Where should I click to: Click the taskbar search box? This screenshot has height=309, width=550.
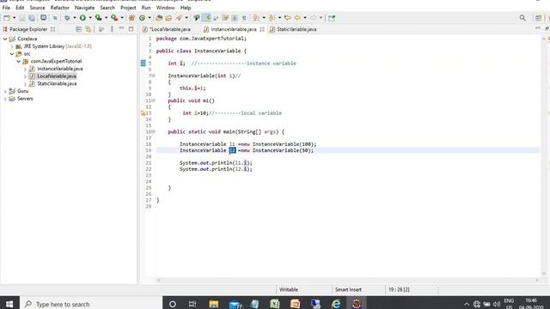(91, 304)
